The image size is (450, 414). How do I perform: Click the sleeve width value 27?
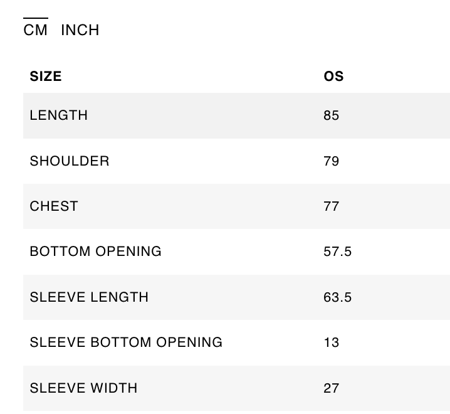[x=332, y=388]
